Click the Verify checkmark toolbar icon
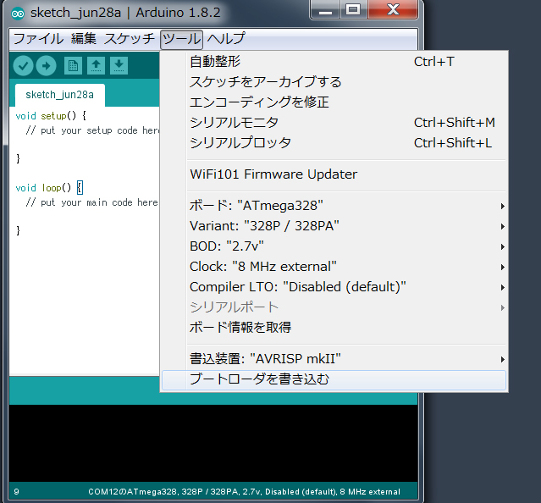Screen dimensions: 541x503 click(23, 65)
